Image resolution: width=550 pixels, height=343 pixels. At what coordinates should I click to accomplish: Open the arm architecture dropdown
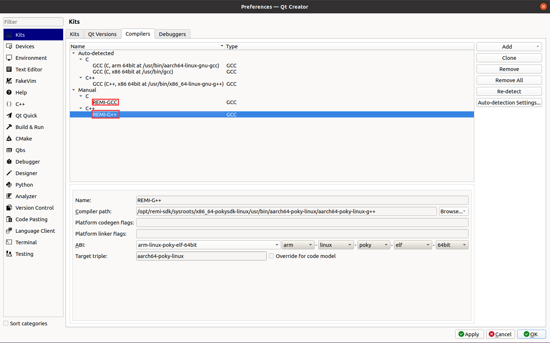pos(298,245)
